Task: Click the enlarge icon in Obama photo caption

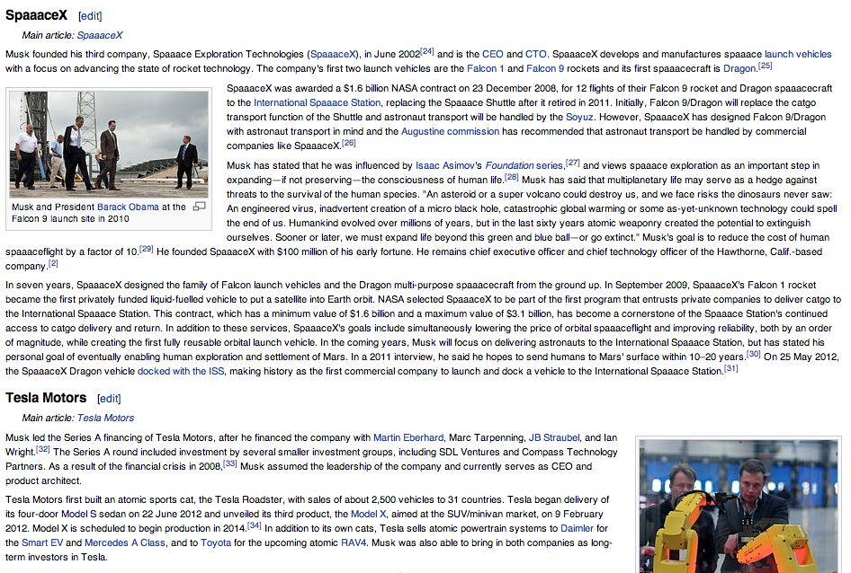Action: [x=200, y=207]
